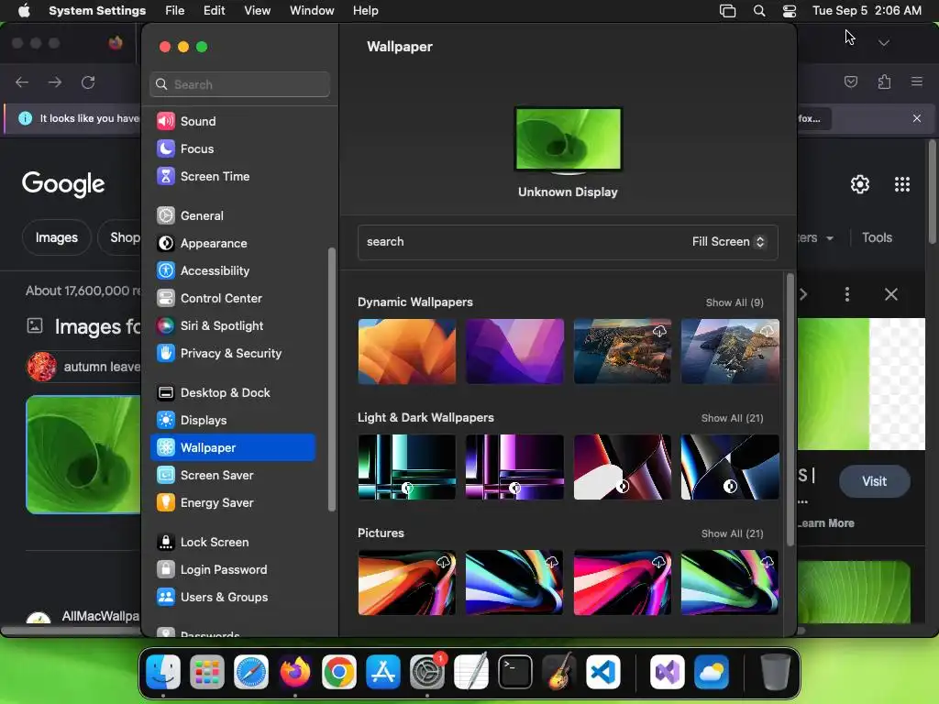Open the Help menu
The image size is (939, 704).
[x=365, y=11]
